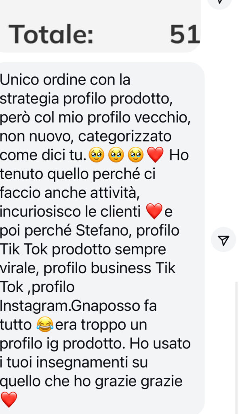
Task: Click the first pleading face emoji
Action: pos(97,155)
